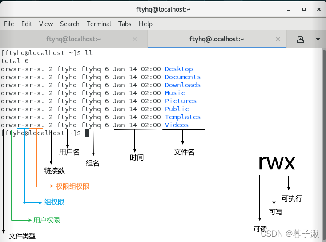
Task: Close the first terminal tab
Action: 135,39
